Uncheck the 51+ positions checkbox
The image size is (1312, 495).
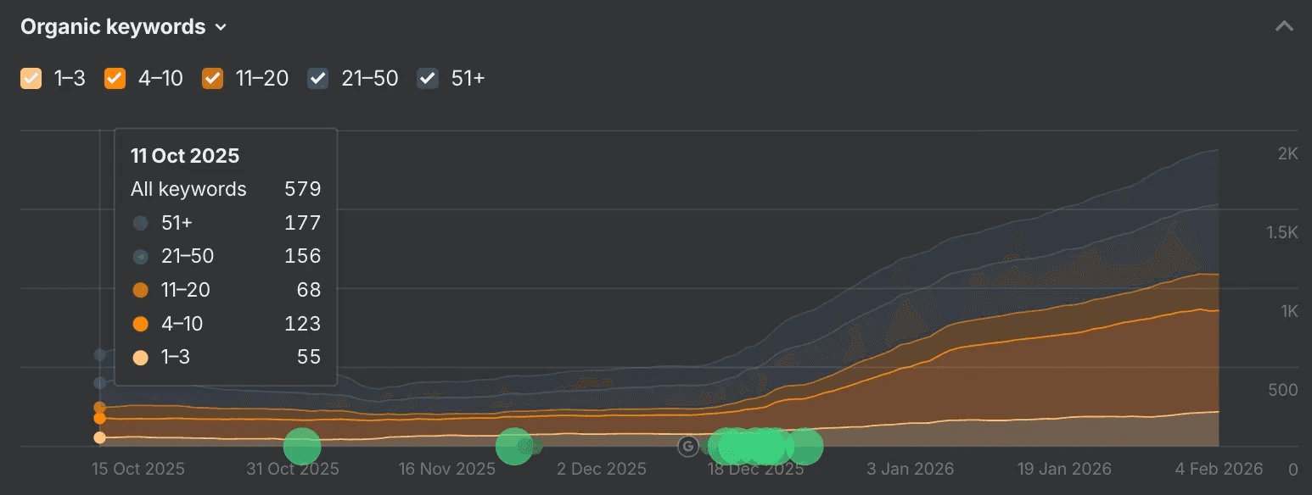coord(428,79)
